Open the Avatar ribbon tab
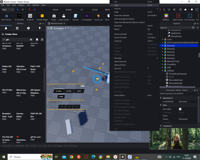200x160 pixels. coord(68,10)
